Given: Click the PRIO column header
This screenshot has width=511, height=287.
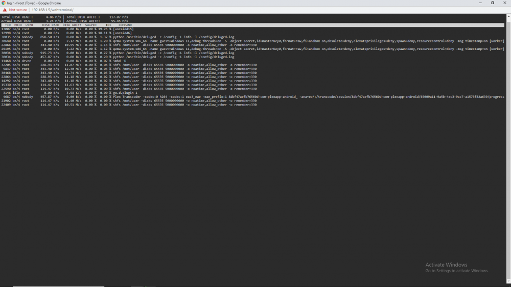Looking at the screenshot, I should (x=18, y=25).
